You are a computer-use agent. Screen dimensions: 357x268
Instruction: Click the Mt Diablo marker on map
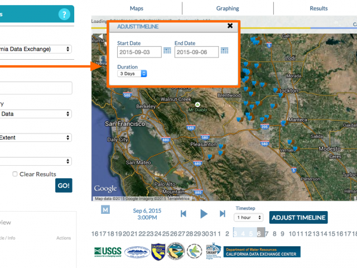(197, 104)
